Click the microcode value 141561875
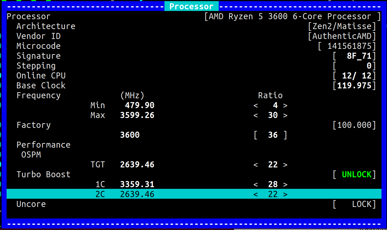 pyautogui.click(x=349, y=46)
